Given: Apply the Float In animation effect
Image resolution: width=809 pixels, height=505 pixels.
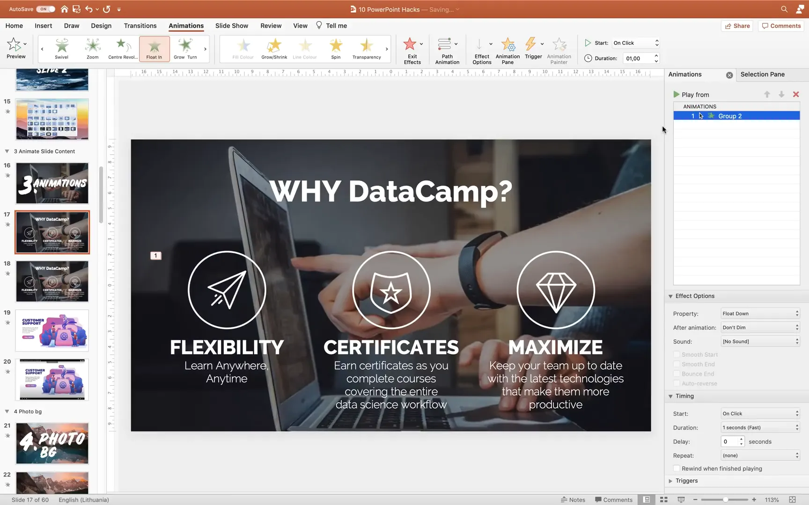Looking at the screenshot, I should tap(154, 49).
